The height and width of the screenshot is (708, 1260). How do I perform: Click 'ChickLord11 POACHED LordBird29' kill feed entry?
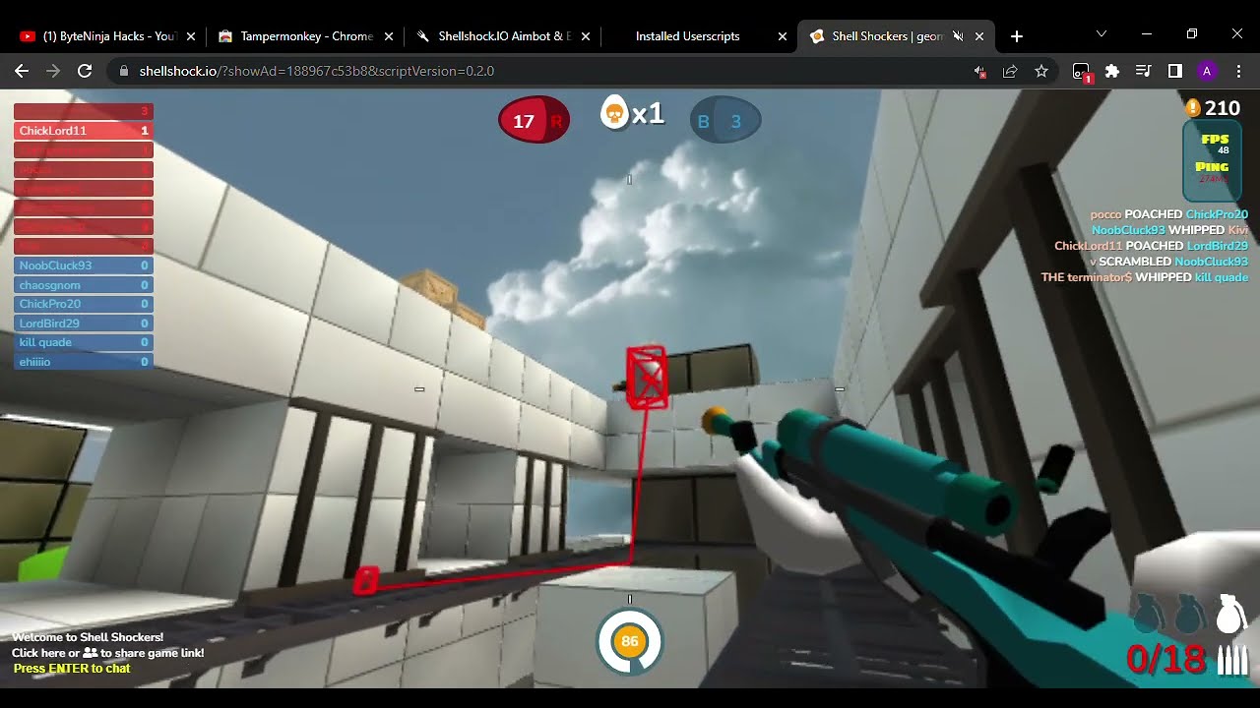point(1151,246)
